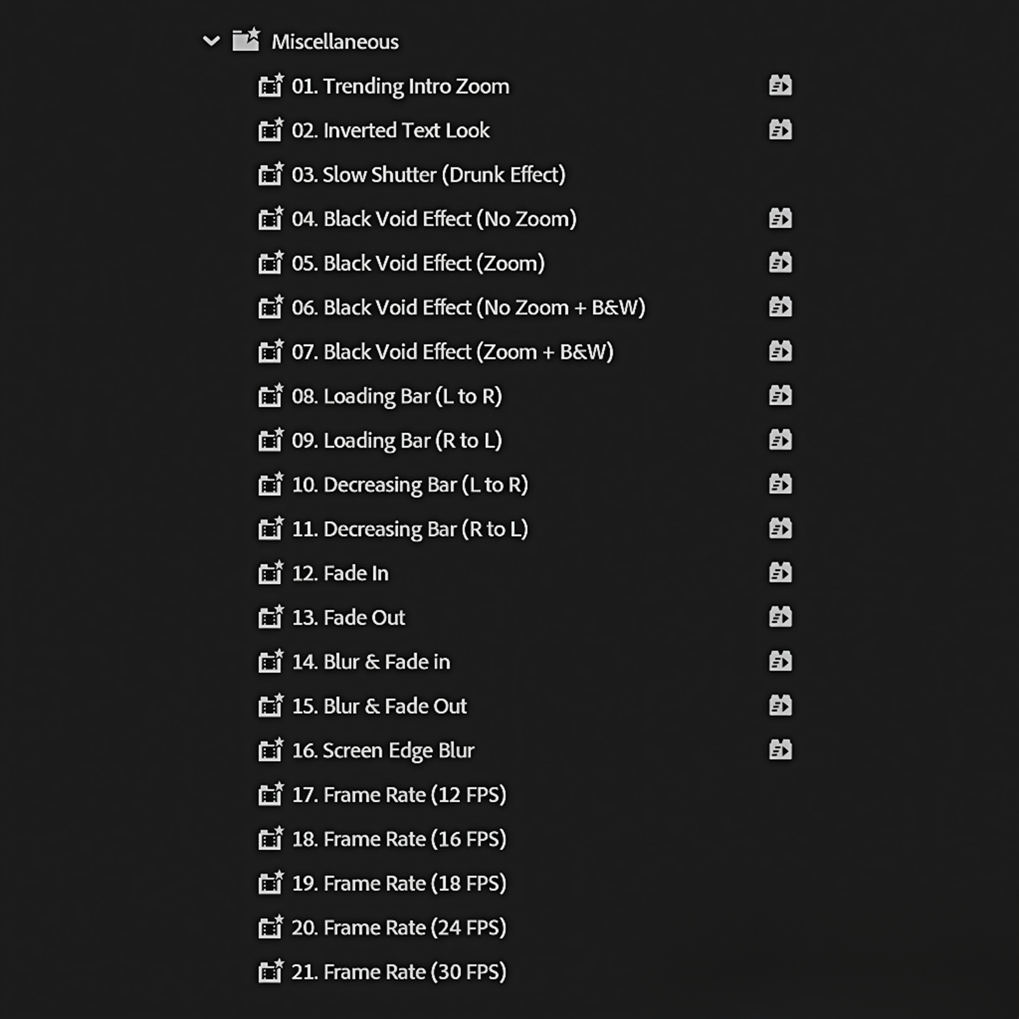The width and height of the screenshot is (1019, 1019).
Task: Select 14. Blur & Fade in preset
Action: click(x=371, y=662)
